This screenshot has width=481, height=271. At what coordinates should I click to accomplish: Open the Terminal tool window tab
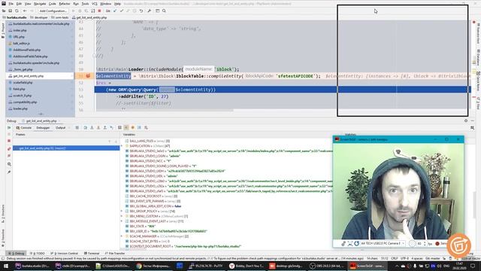pyautogui.click(x=92, y=253)
